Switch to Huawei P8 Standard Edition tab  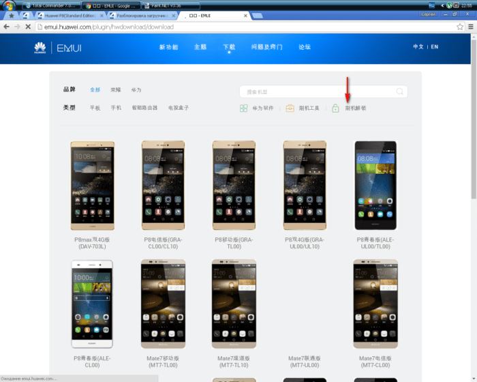(70, 16)
